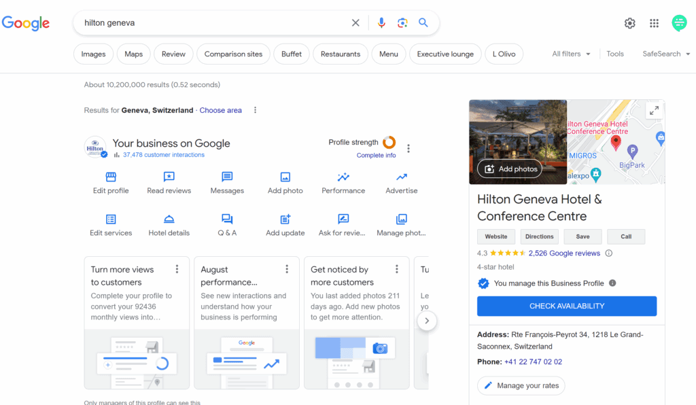696x405 pixels.
Task: Click the Q & A chat icon
Action: click(227, 219)
